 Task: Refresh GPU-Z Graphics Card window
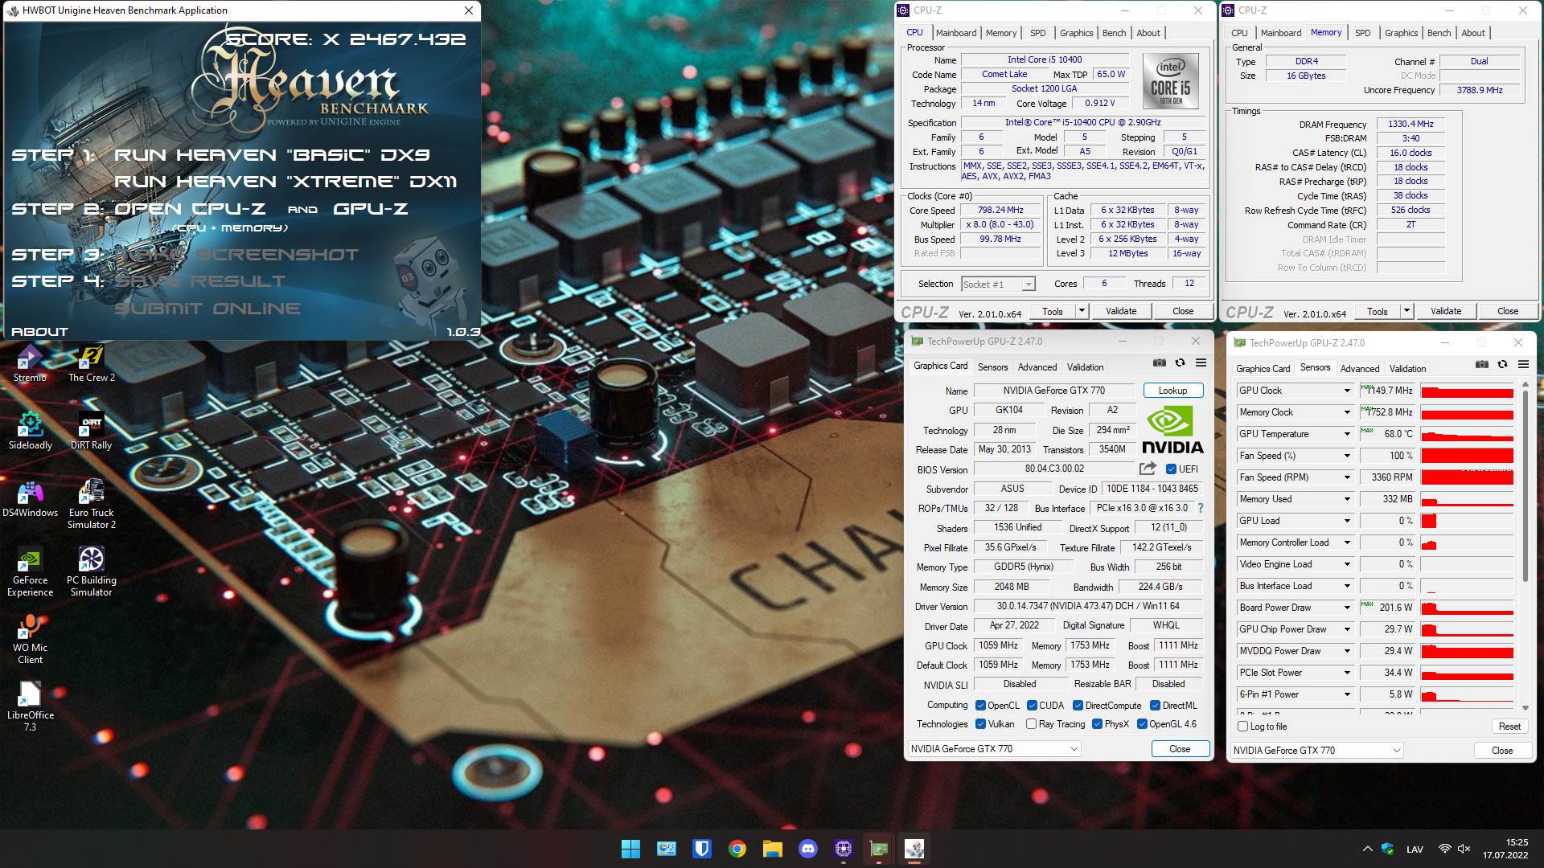[1180, 363]
